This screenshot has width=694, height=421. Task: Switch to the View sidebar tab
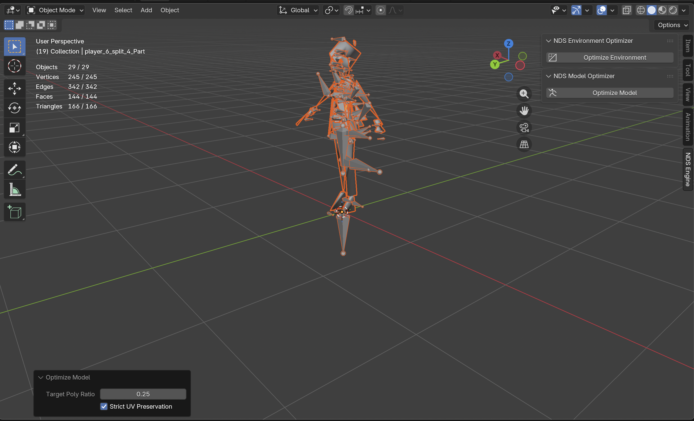(x=688, y=95)
